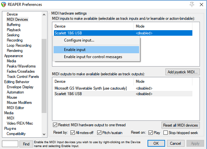Click the category list scrollbar thumb

44,76
